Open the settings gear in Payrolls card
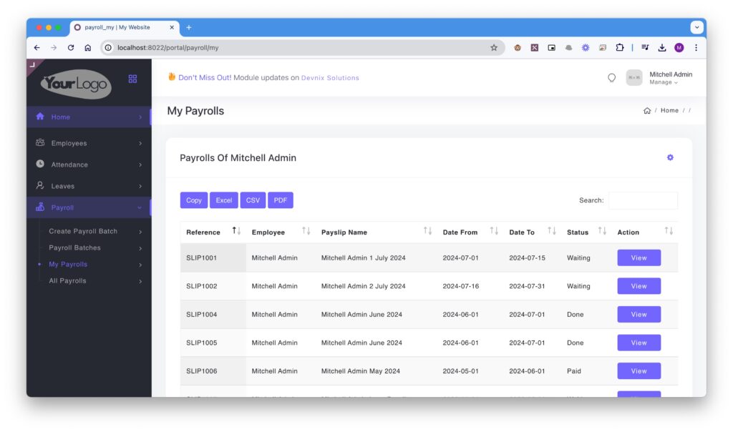The image size is (733, 432). pos(670,157)
